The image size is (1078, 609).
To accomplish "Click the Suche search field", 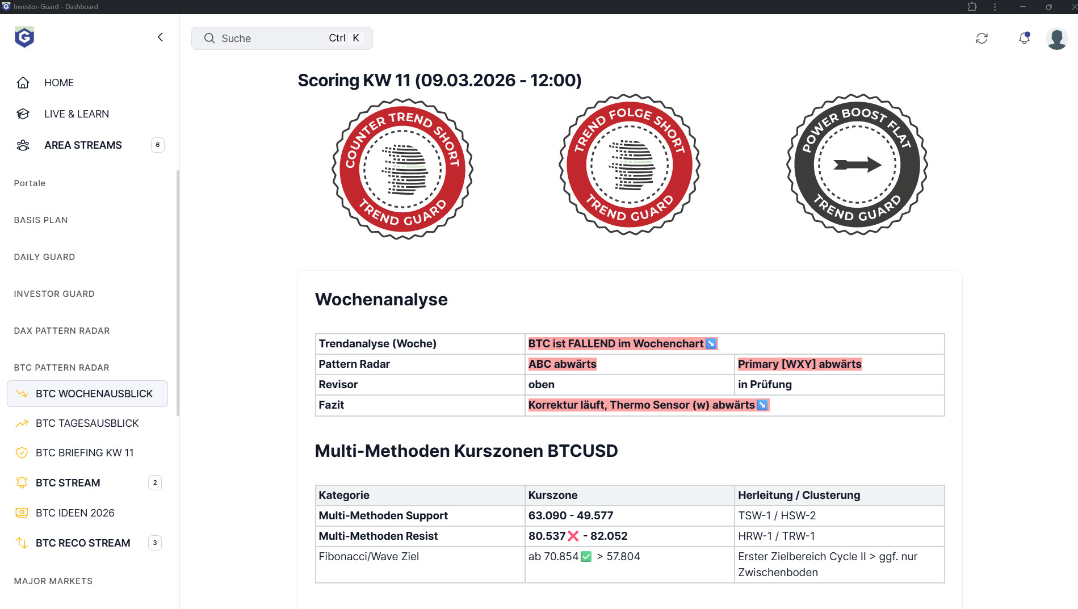I will click(282, 39).
